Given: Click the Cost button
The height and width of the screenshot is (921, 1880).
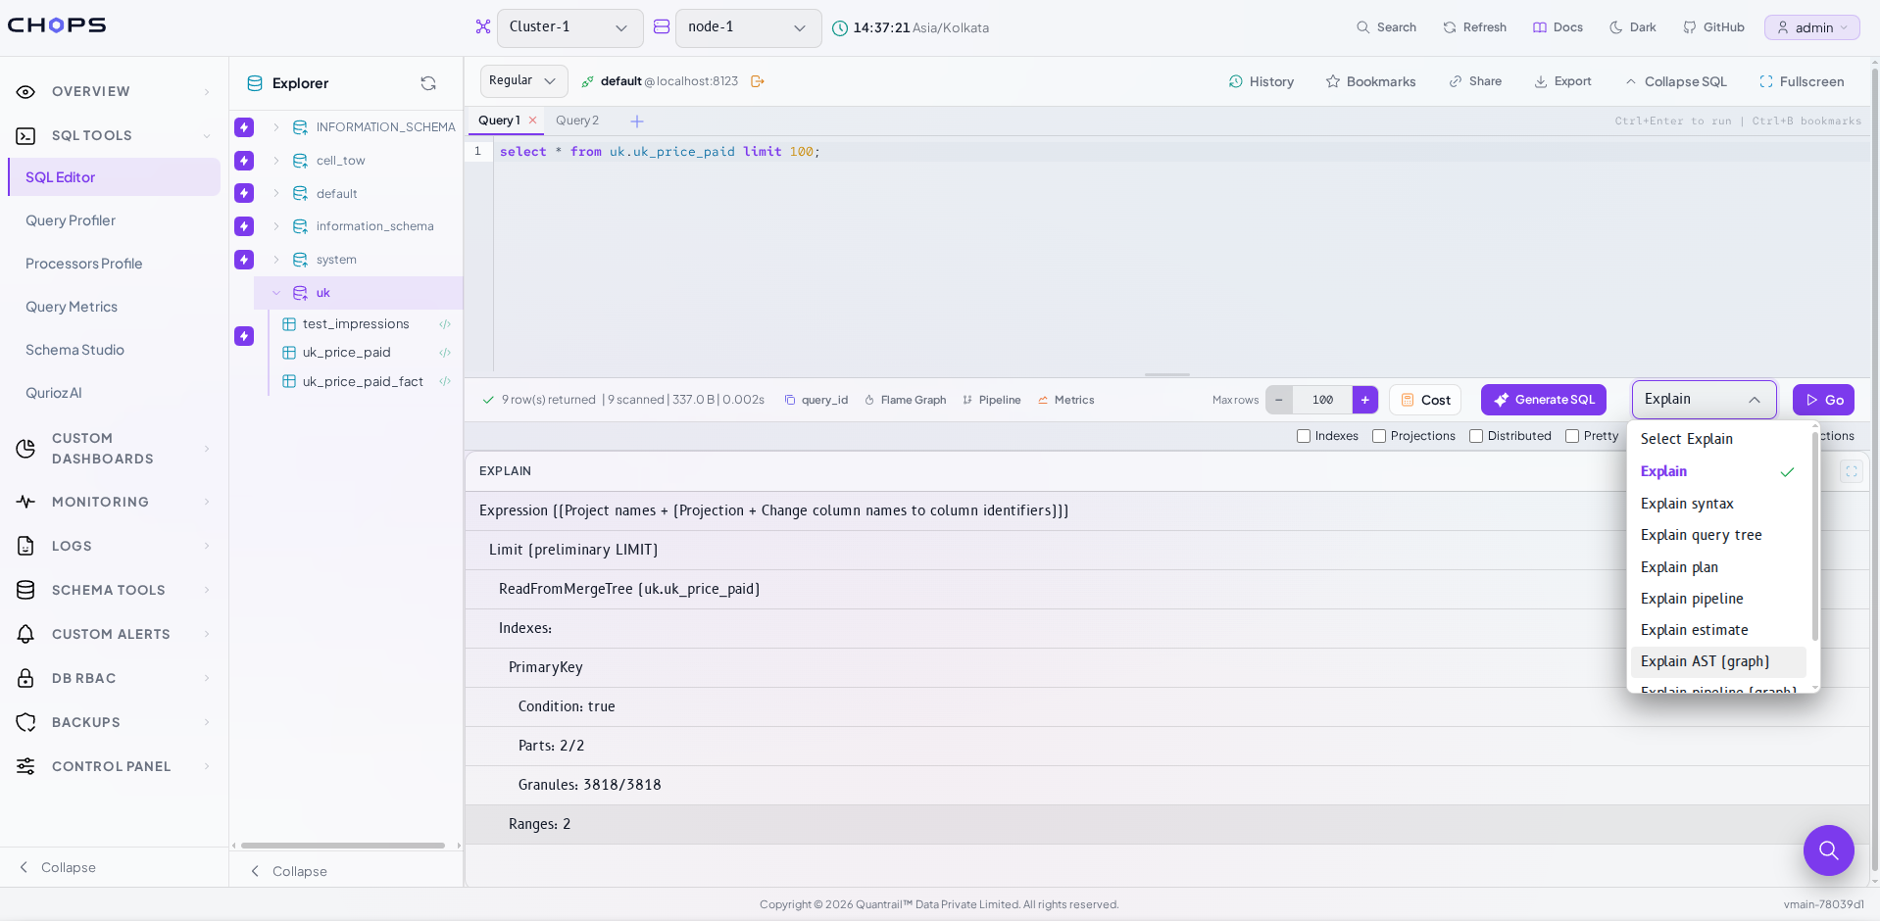Looking at the screenshot, I should (1425, 400).
